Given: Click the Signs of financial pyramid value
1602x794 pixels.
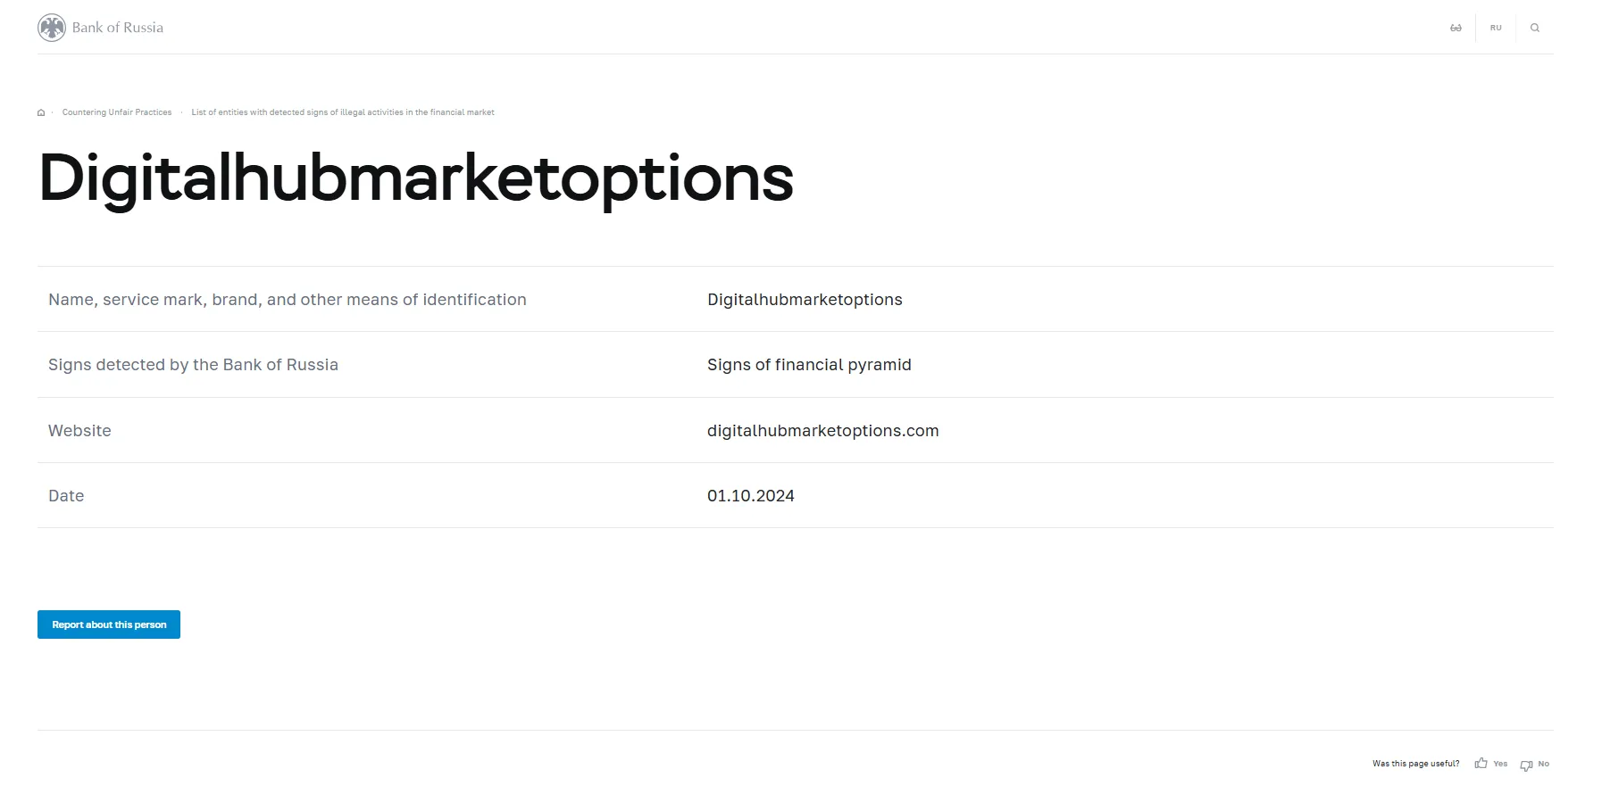Looking at the screenshot, I should click(809, 365).
